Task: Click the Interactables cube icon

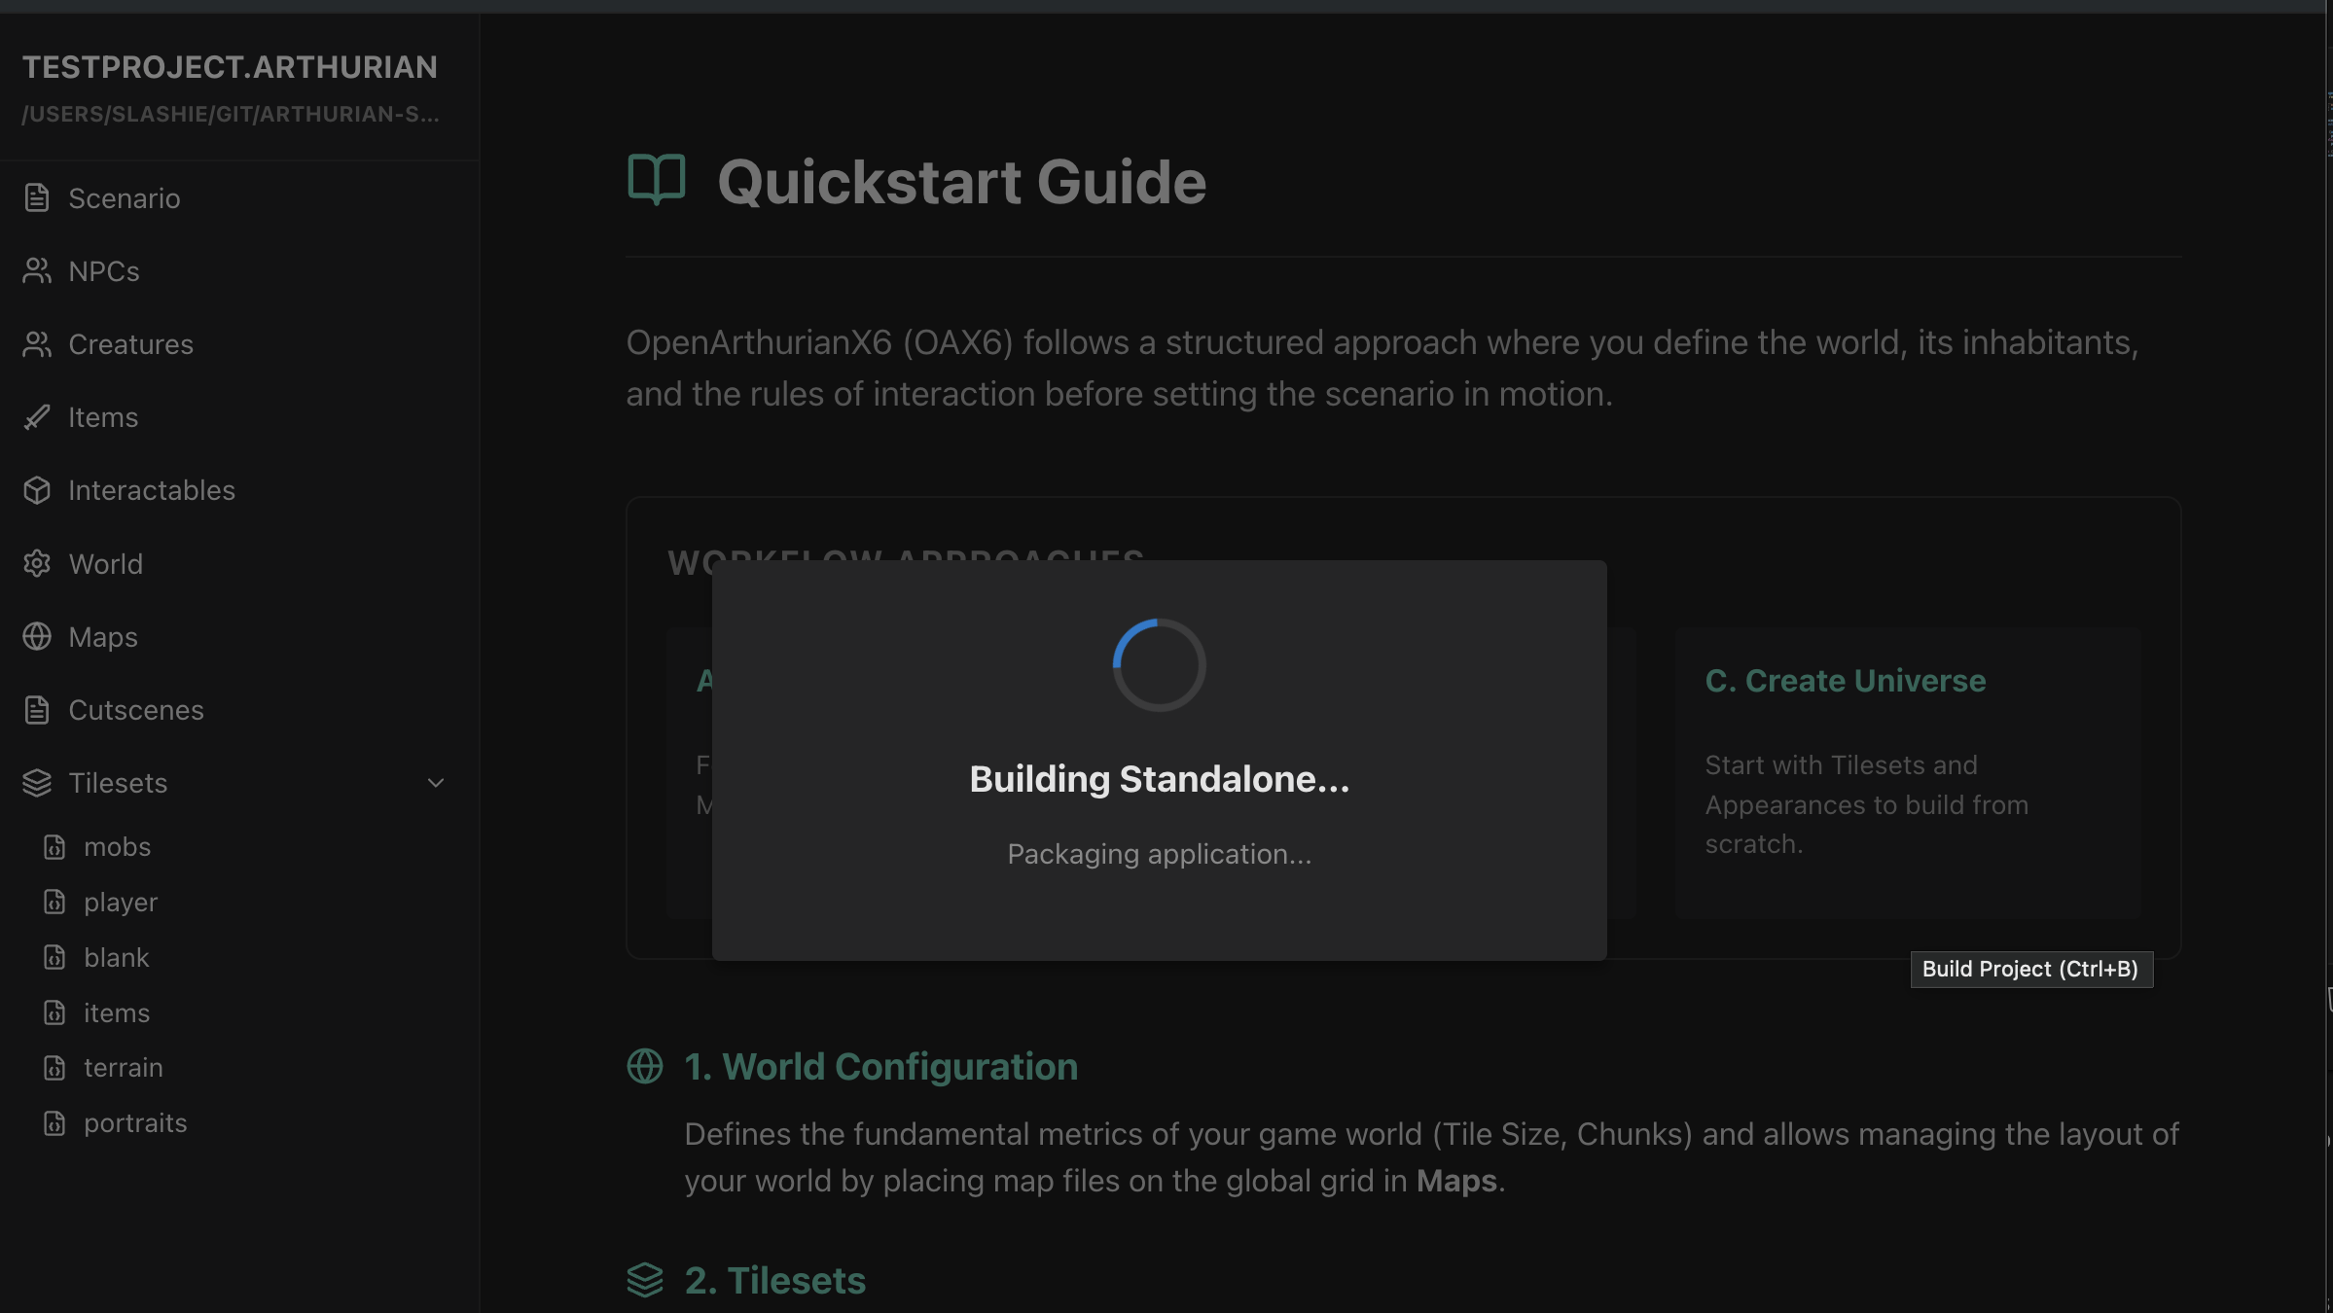Action: (37, 490)
